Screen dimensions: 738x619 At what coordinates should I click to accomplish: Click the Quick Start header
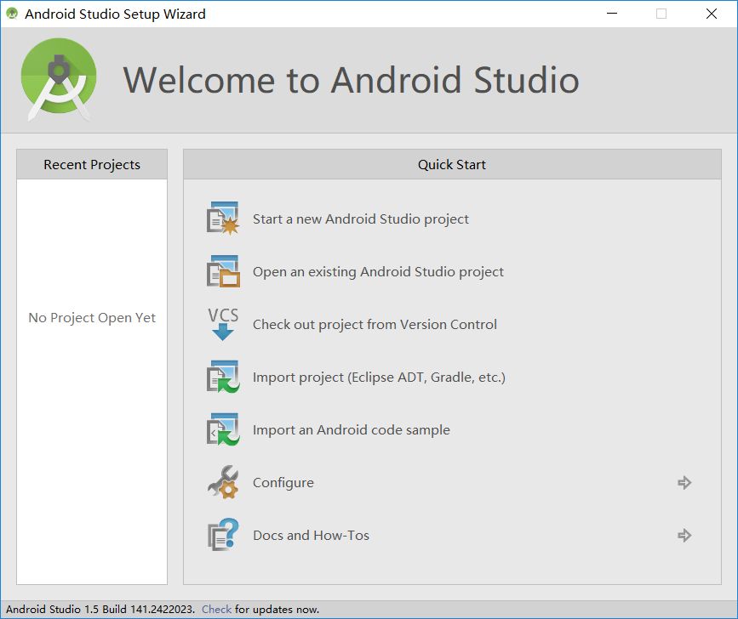click(x=452, y=164)
